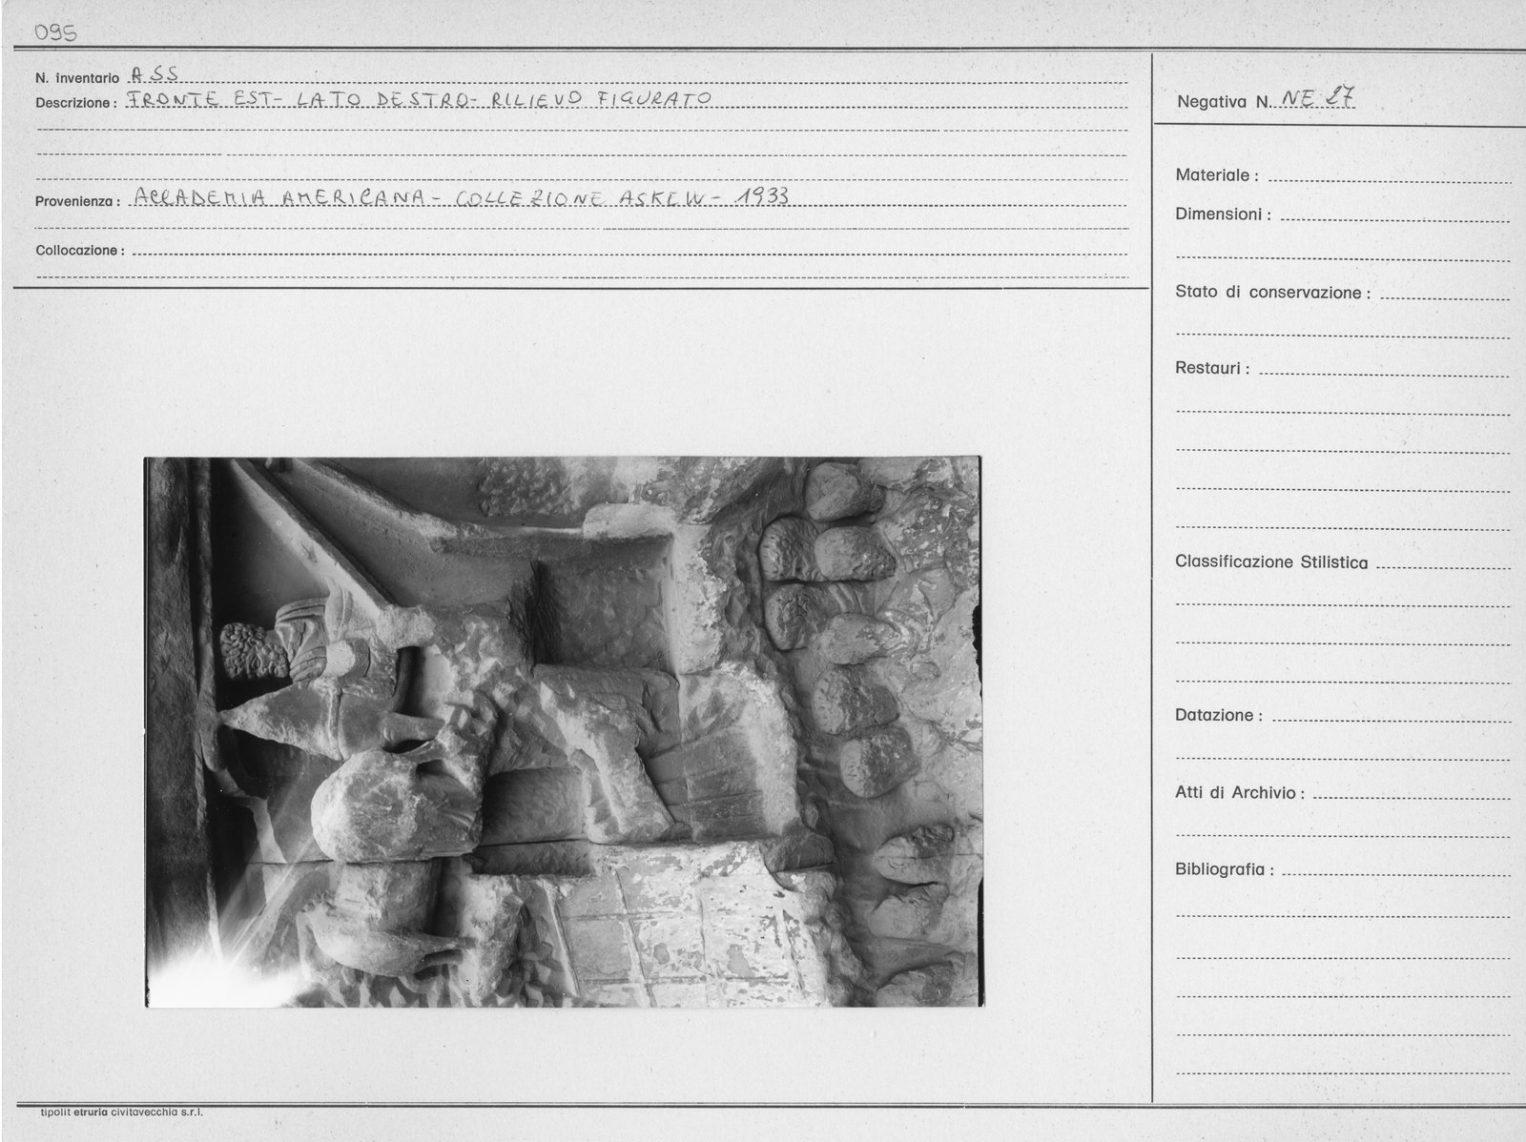Screen dimensions: 1526x1142
Task: Select the Stato di conservazione field
Action: coord(1444,294)
